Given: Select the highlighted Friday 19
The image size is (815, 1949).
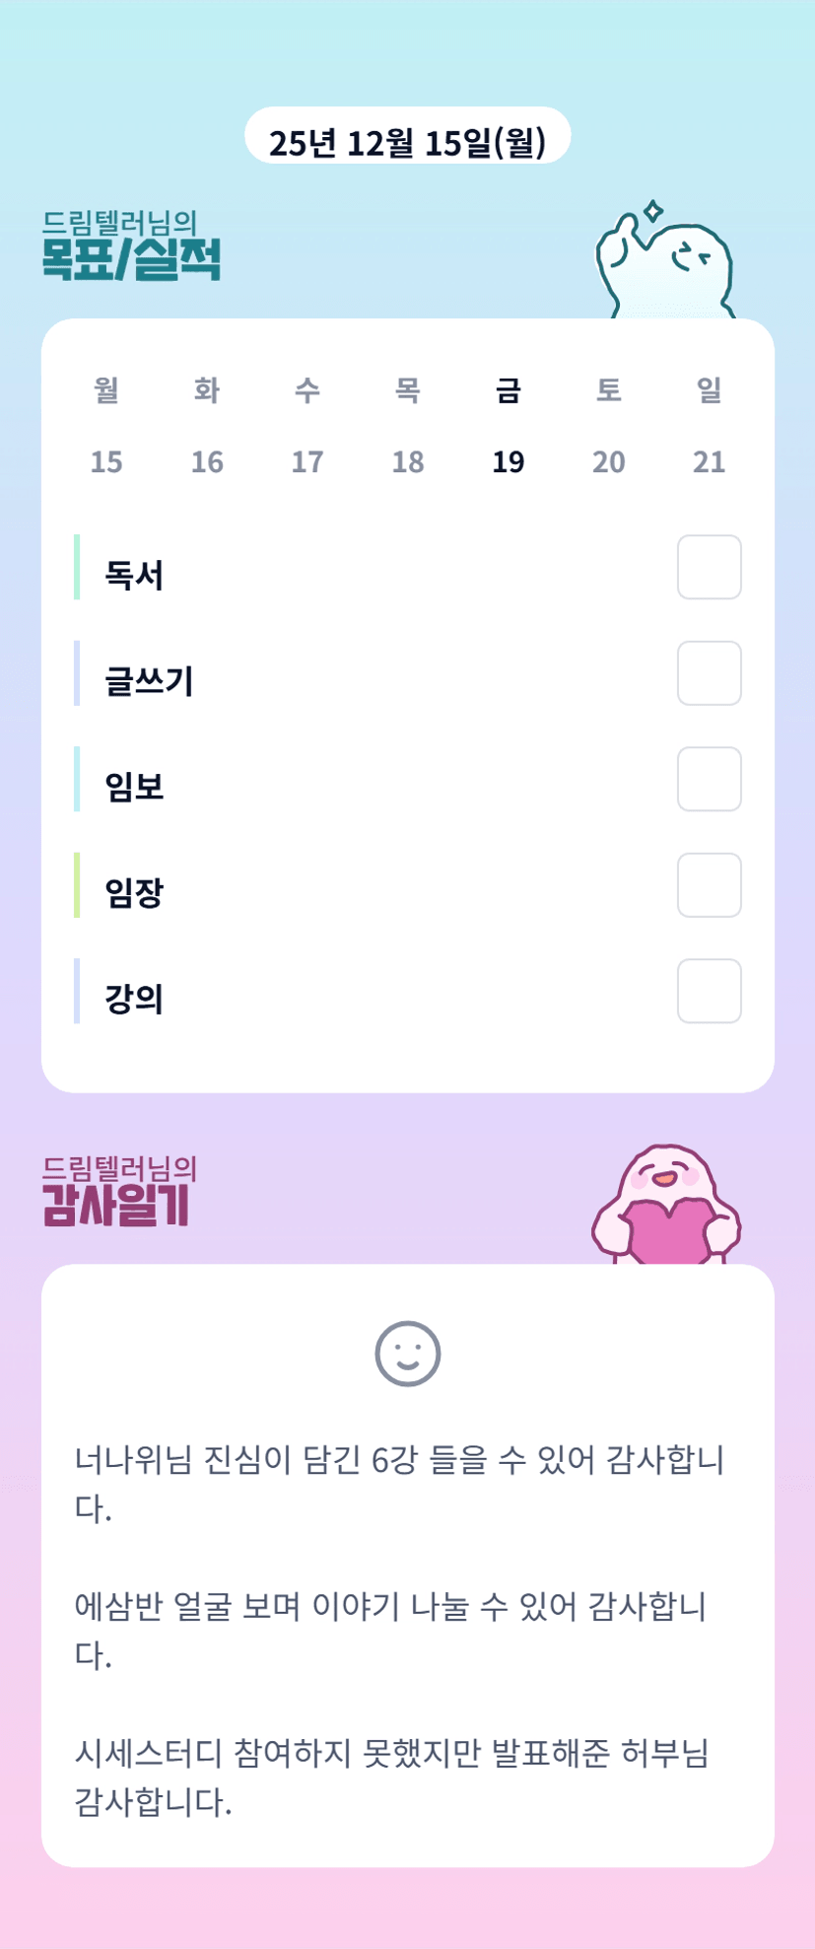Looking at the screenshot, I should coord(509,461).
